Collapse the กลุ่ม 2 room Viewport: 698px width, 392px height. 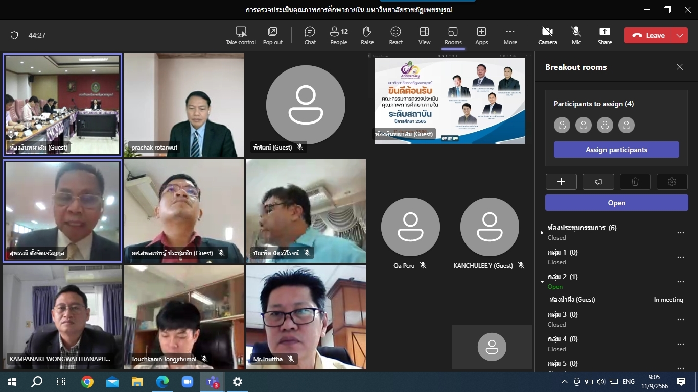click(x=542, y=281)
